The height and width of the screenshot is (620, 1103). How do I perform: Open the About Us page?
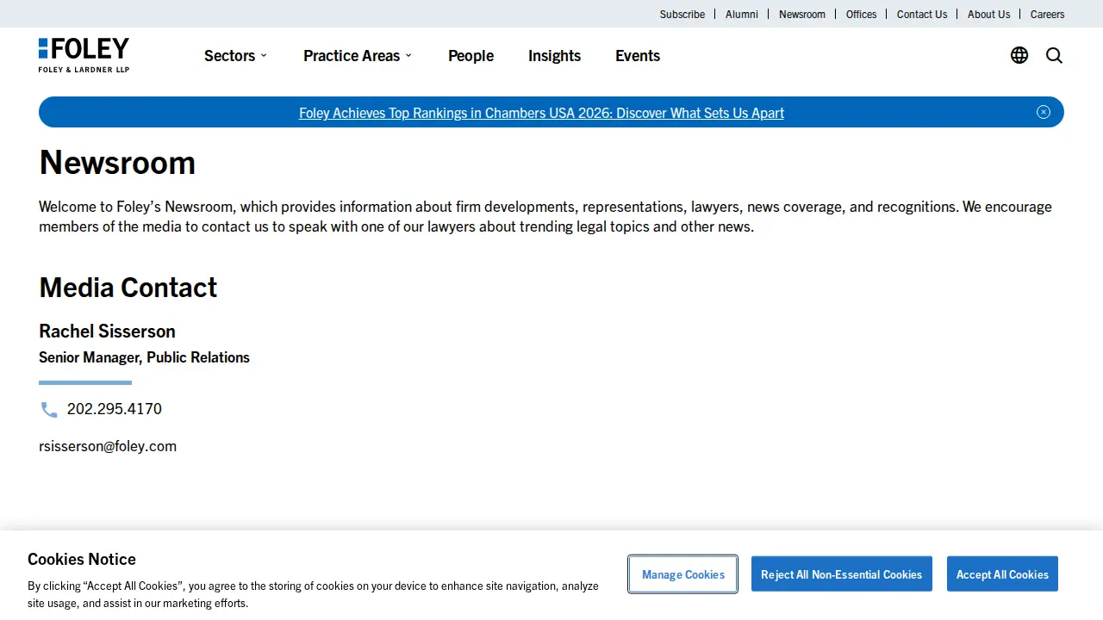point(988,14)
